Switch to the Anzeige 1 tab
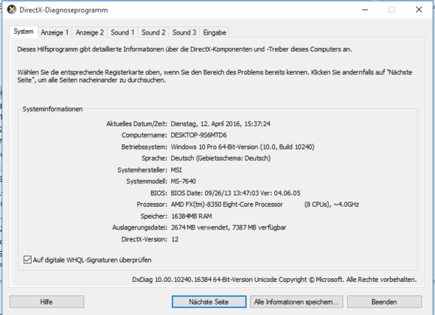 (x=55, y=32)
